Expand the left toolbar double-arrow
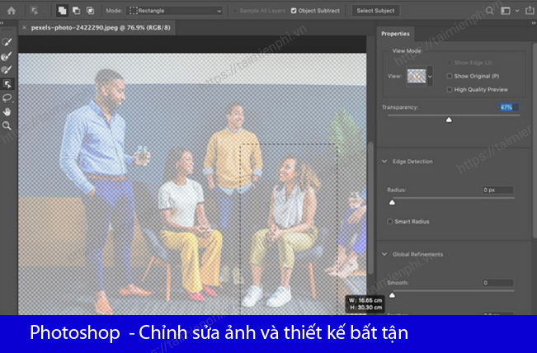Viewport: 537px width, 353px height. click(2, 23)
